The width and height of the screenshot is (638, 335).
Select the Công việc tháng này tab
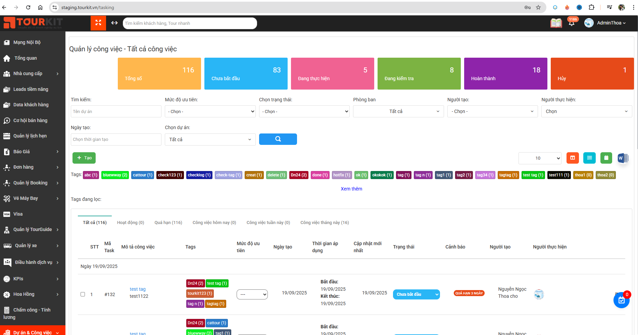325,223
